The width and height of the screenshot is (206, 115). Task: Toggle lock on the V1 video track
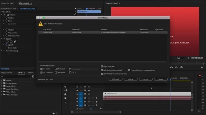77,94
